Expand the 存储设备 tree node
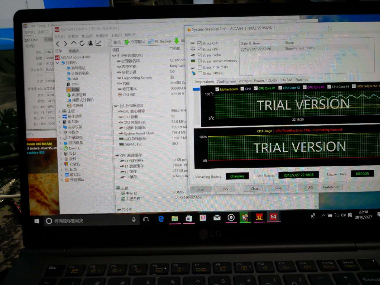380x285 pixels. pyautogui.click(x=60, y=138)
